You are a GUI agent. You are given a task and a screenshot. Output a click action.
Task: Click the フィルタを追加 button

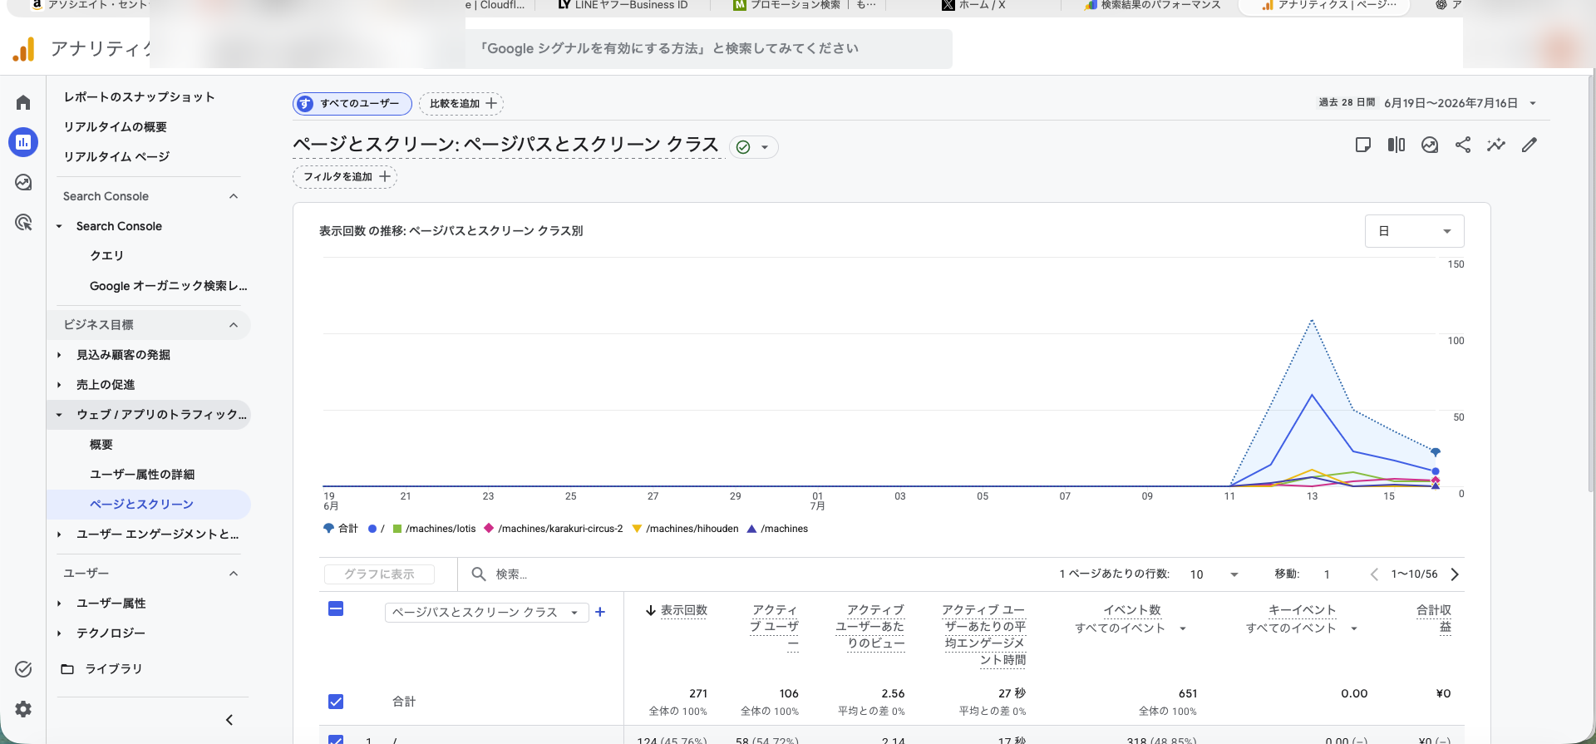[x=345, y=176]
